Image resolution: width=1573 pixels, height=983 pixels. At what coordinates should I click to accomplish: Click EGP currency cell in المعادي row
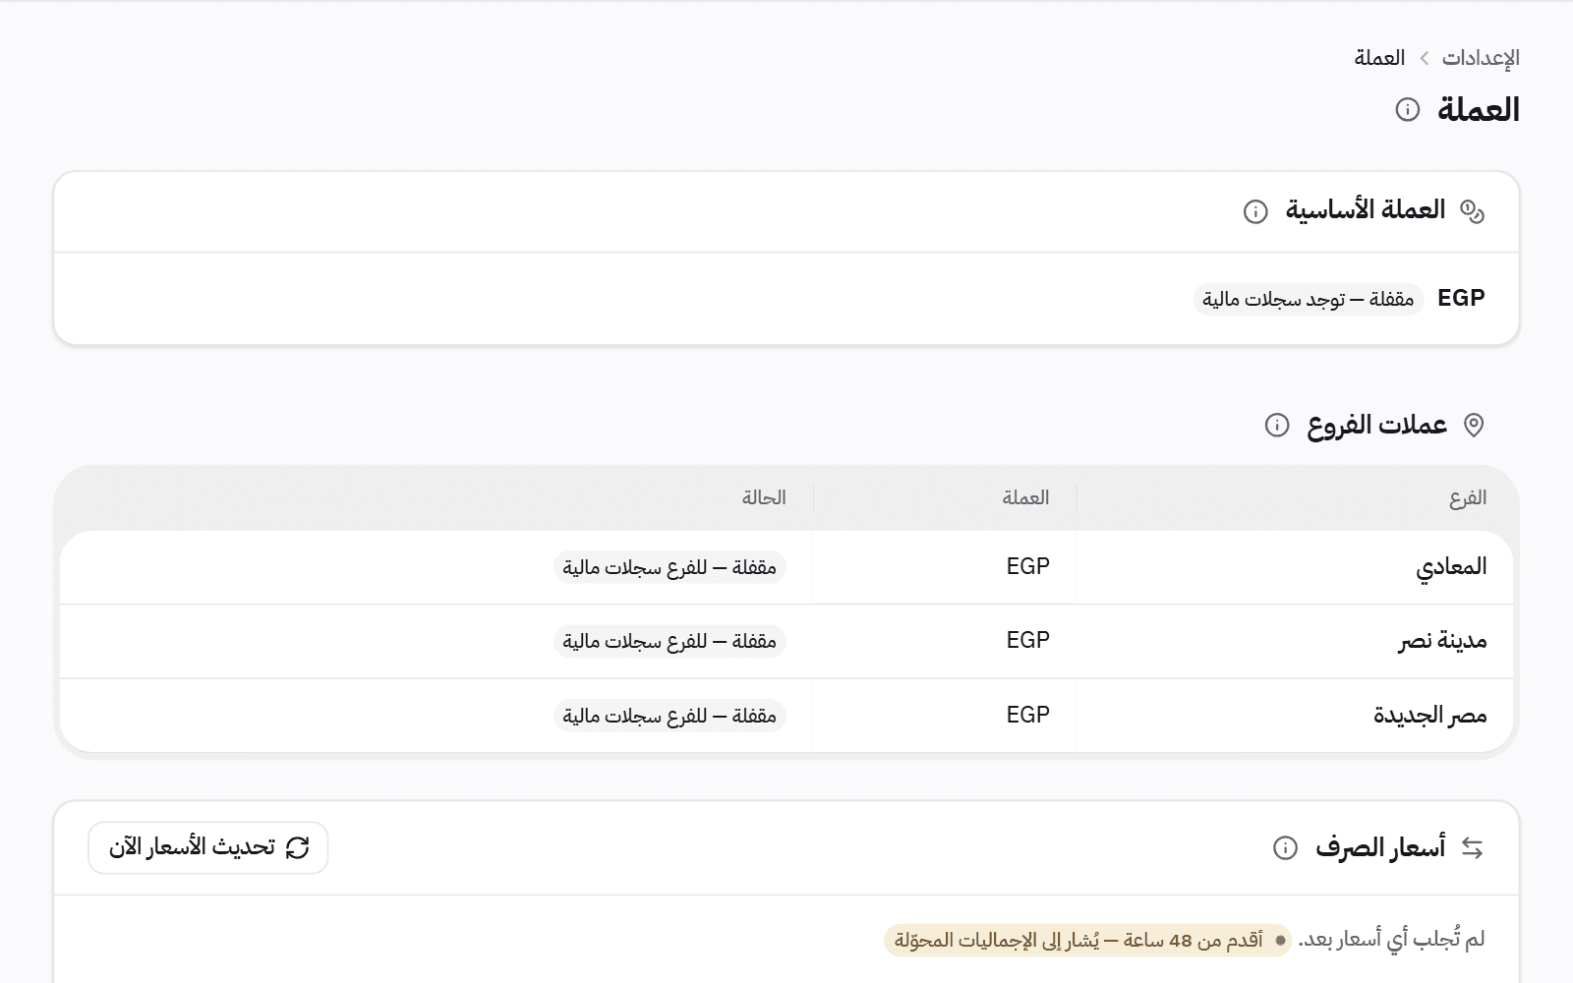[1028, 566]
